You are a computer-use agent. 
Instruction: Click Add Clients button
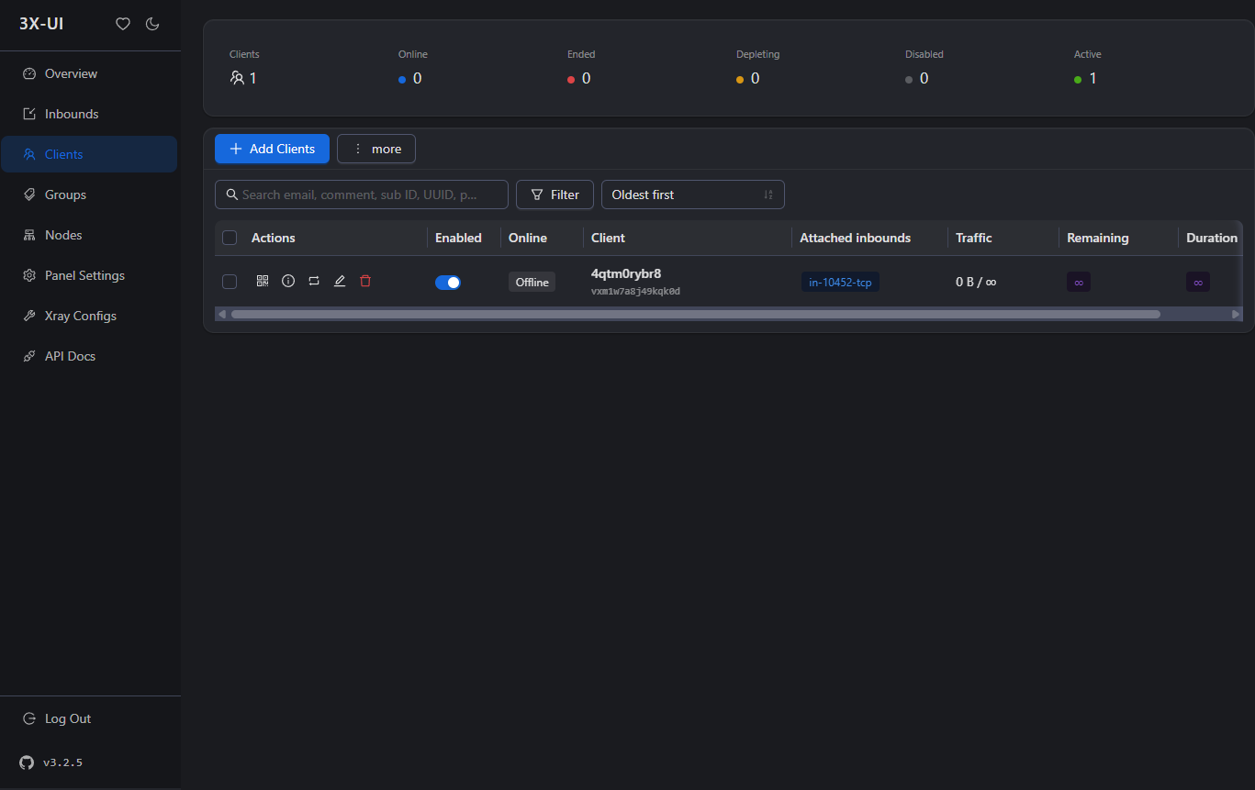pyautogui.click(x=272, y=149)
